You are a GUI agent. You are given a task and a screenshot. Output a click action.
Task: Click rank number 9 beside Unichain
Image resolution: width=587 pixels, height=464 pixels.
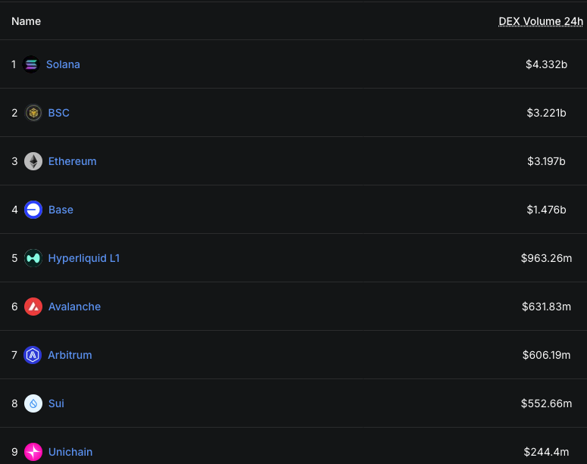[x=14, y=452]
